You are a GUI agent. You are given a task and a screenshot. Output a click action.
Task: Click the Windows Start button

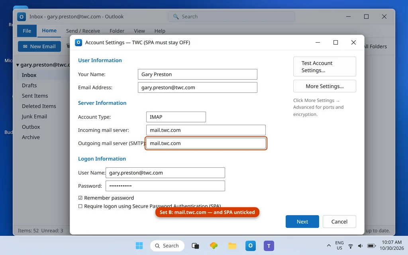coord(139,245)
